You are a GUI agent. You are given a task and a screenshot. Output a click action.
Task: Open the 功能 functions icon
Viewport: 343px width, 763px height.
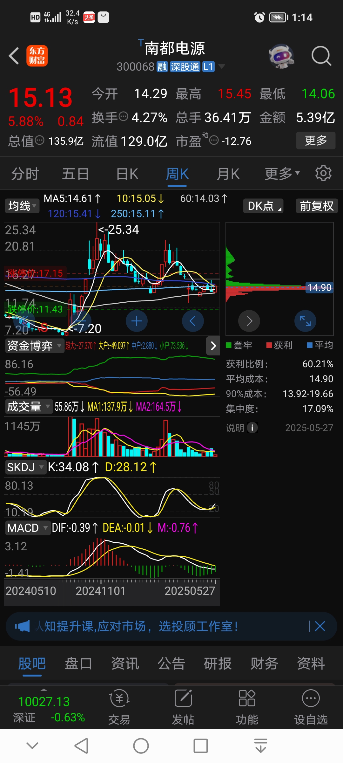pyautogui.click(x=247, y=707)
